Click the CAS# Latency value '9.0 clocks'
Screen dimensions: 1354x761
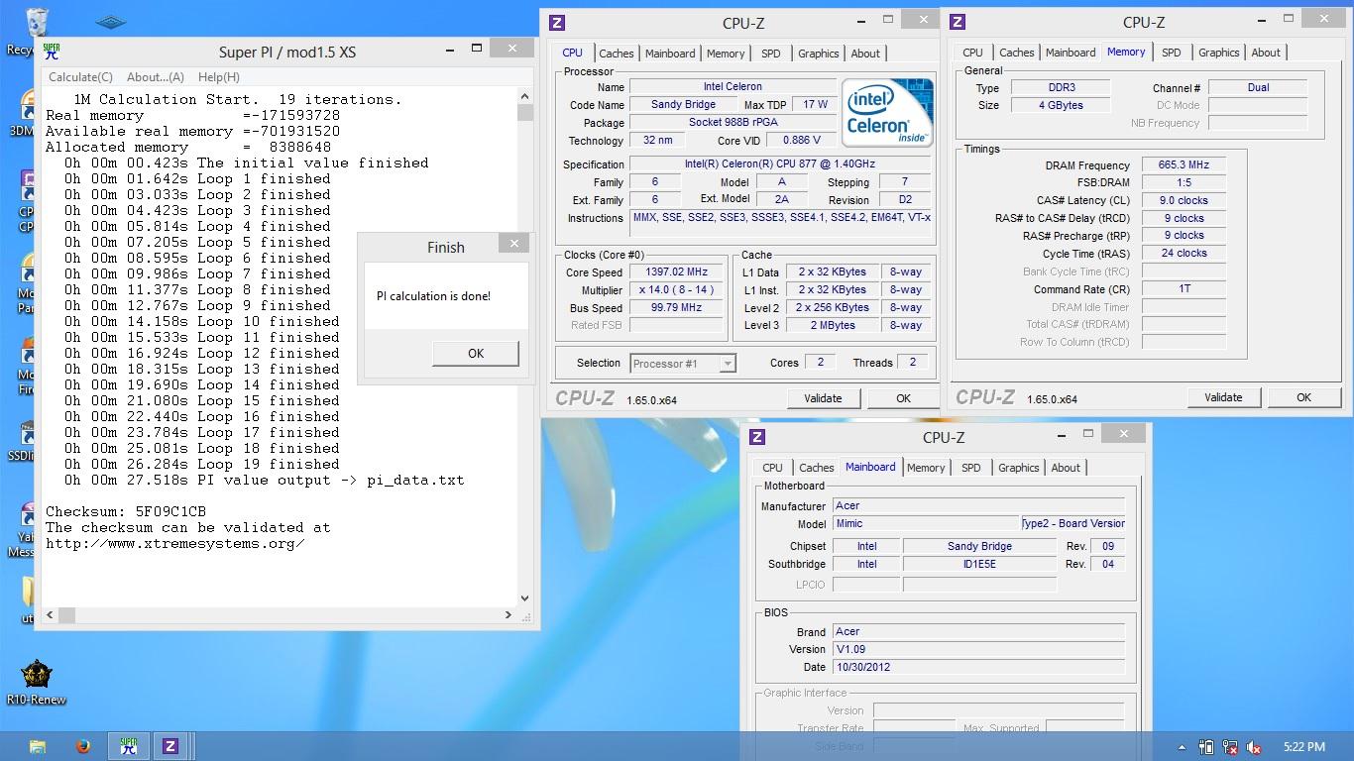[x=1184, y=200]
